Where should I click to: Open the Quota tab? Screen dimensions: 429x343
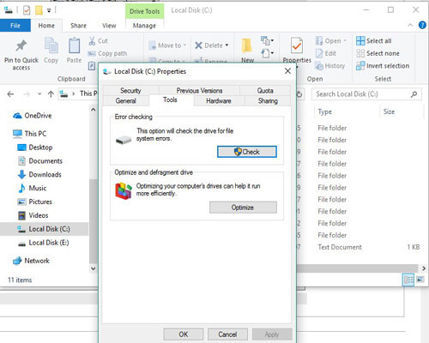pos(265,91)
